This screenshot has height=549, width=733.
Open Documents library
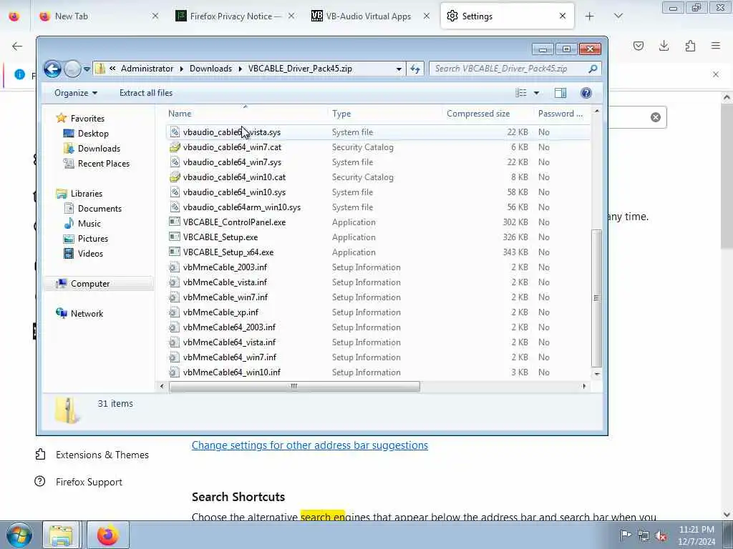tap(99, 209)
